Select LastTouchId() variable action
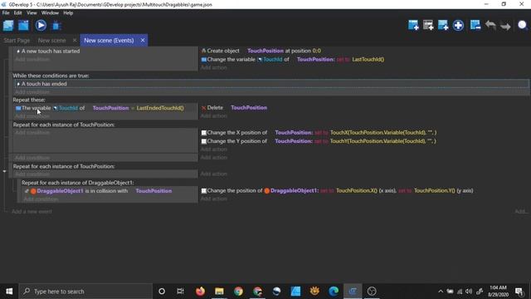Viewport: 531px width, 299px height. pos(293,59)
